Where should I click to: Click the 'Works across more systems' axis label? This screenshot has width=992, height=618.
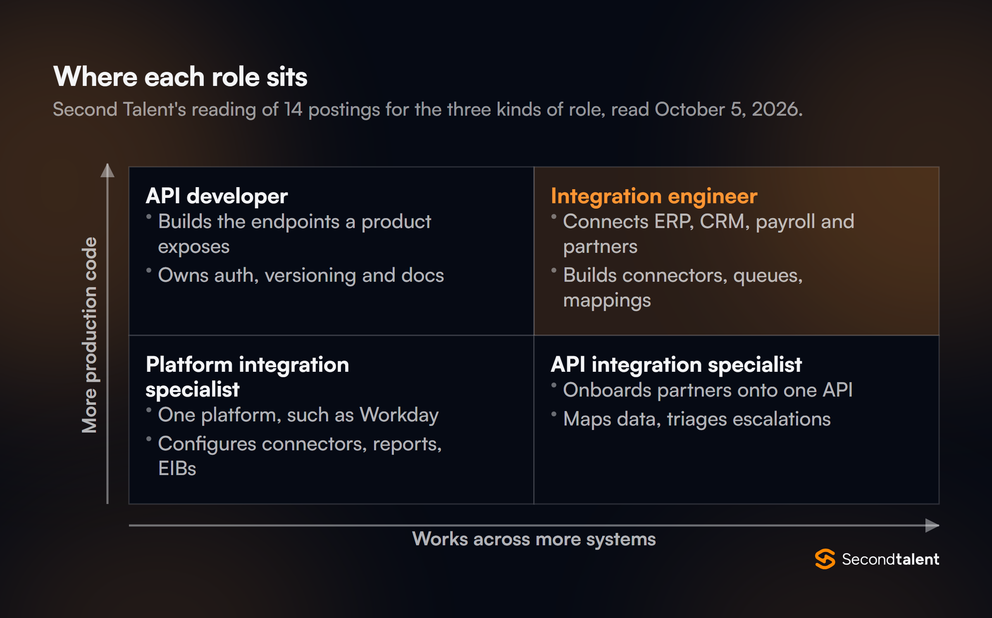click(x=534, y=539)
